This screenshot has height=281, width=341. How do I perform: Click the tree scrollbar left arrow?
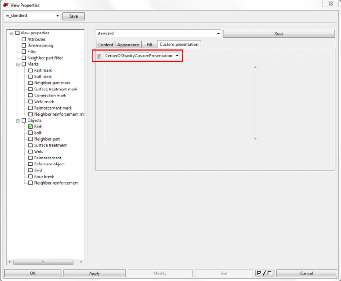[10, 262]
